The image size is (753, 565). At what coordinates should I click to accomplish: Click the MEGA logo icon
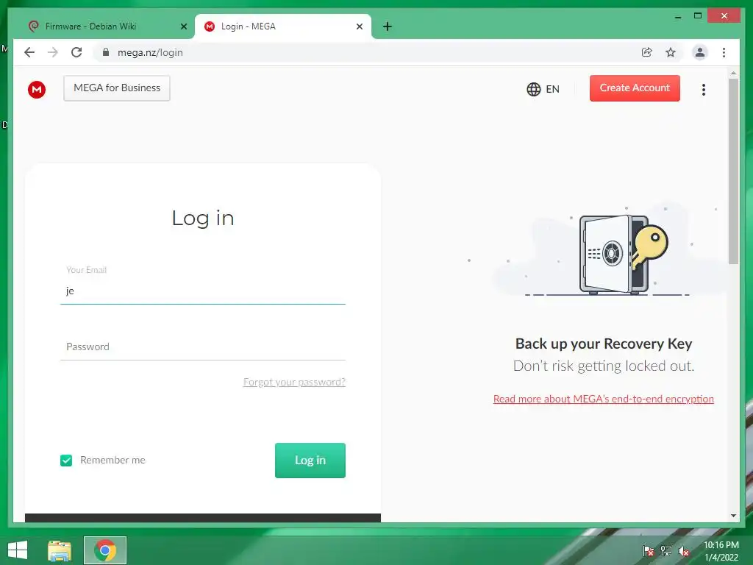(37, 89)
